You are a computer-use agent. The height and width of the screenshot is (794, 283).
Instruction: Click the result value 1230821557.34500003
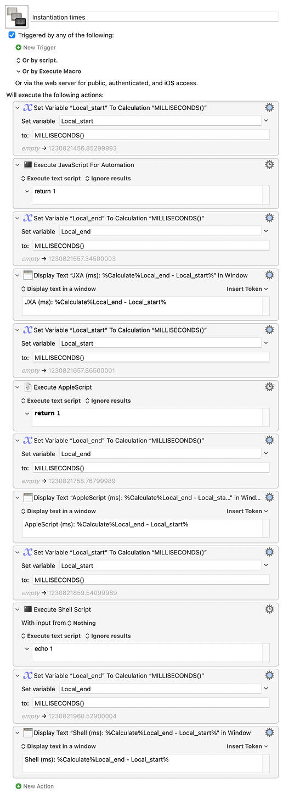[x=82, y=259]
